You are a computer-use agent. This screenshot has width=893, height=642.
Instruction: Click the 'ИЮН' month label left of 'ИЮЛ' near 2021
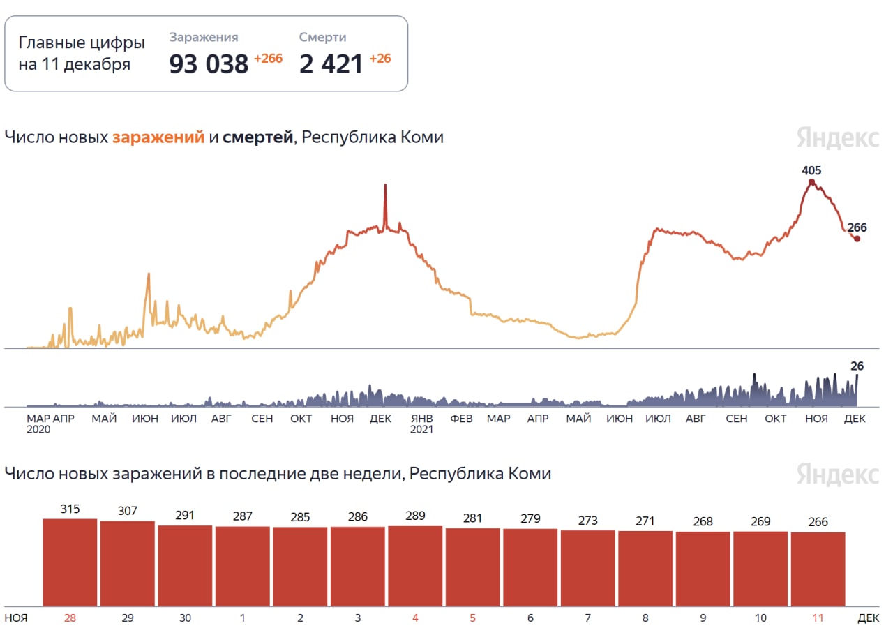coord(620,419)
